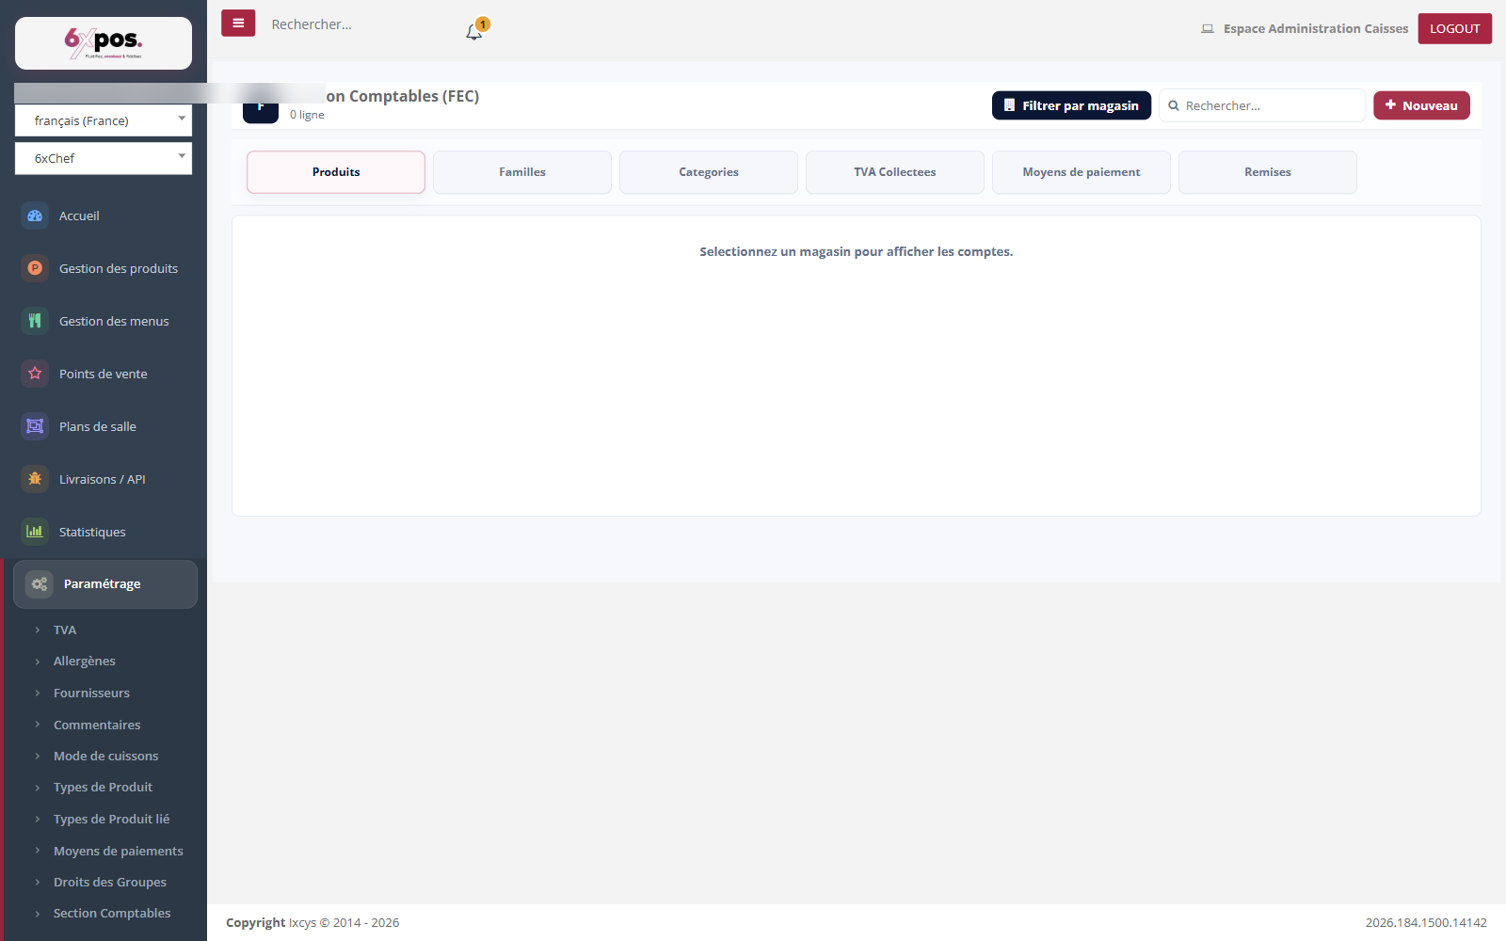Select the Points de vente star icon
1506x941 pixels.
[35, 374]
